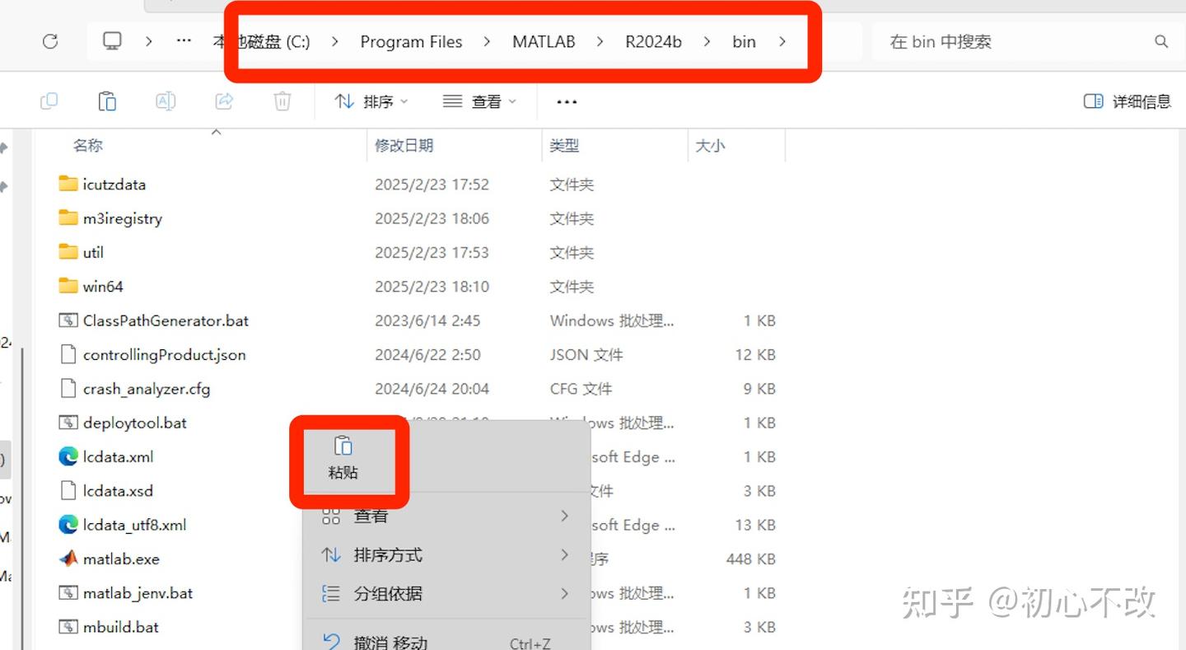This screenshot has height=650, width=1186.
Task: Click the Copy icon in the toolbar
Action: 49,101
